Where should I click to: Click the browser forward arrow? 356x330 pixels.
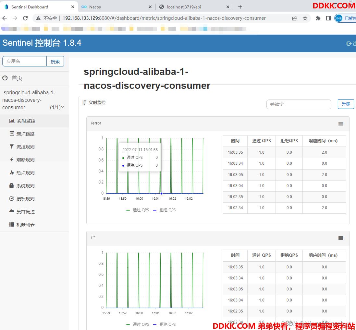click(x=15, y=18)
